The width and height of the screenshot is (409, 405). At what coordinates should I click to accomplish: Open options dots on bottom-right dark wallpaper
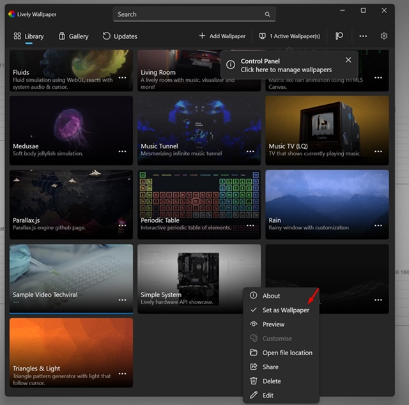click(378, 300)
